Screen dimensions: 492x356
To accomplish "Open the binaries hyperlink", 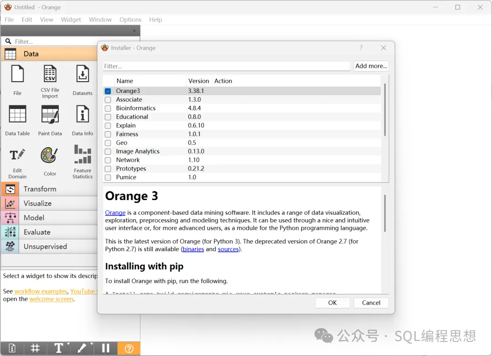I will (x=193, y=249).
